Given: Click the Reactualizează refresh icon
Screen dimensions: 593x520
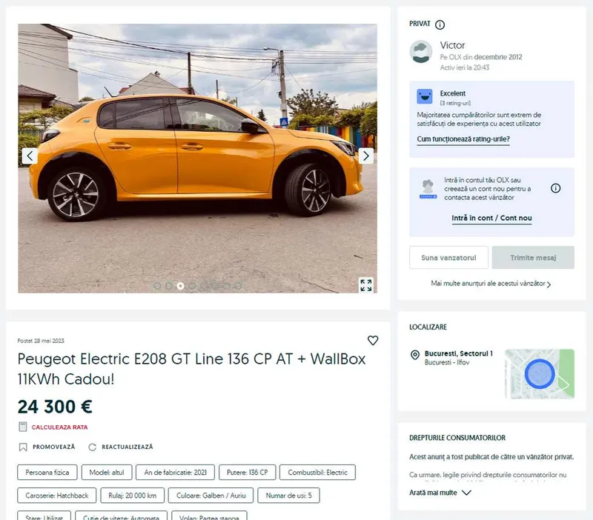Looking at the screenshot, I should [x=92, y=447].
